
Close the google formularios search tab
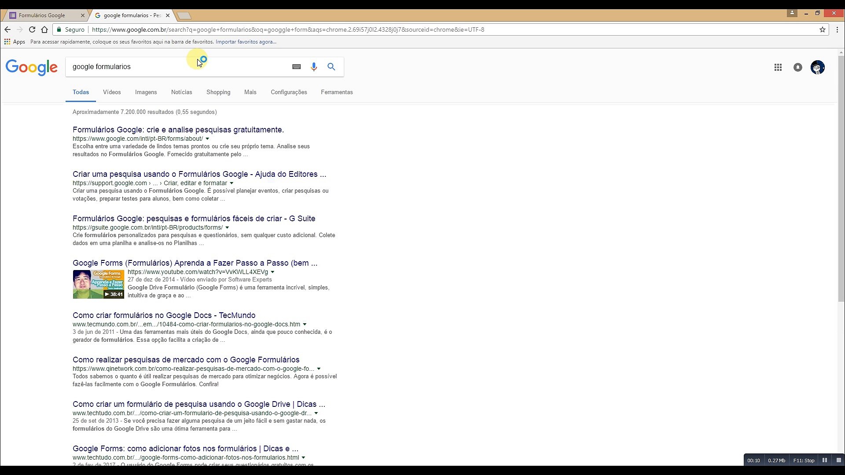168,15
